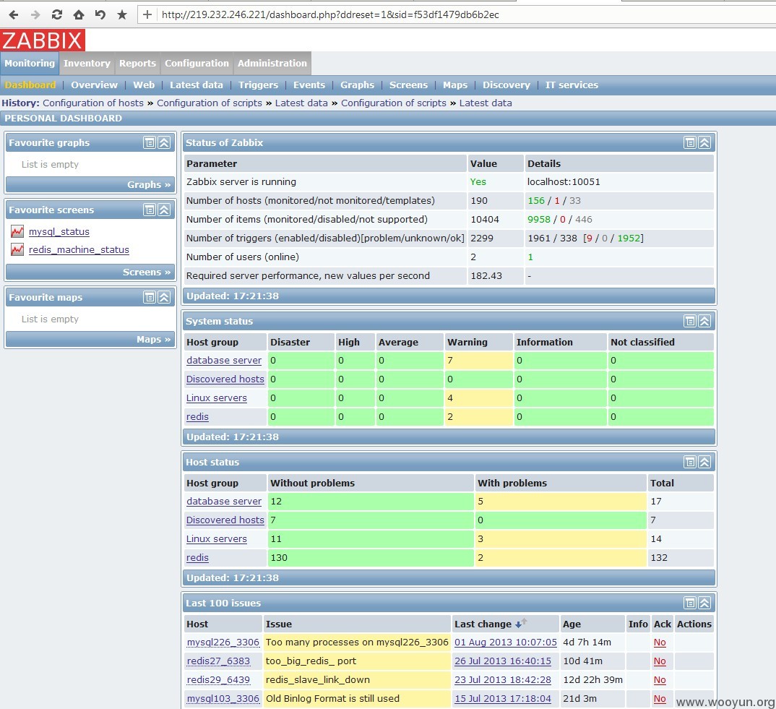The height and width of the screenshot is (709, 776).
Task: Click the 182.43 performance value
Action: pos(486,276)
